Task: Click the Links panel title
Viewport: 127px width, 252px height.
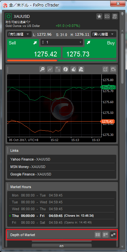Action: pos(14,150)
